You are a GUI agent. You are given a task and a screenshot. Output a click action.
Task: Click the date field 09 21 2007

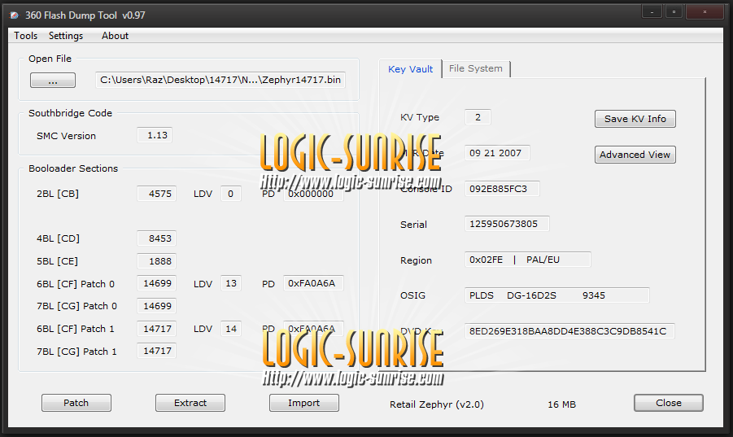(497, 153)
